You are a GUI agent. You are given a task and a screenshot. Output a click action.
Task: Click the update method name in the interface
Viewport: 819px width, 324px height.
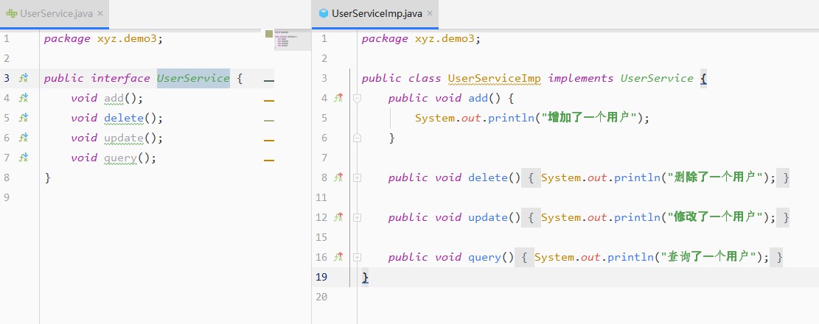pyautogui.click(x=124, y=138)
